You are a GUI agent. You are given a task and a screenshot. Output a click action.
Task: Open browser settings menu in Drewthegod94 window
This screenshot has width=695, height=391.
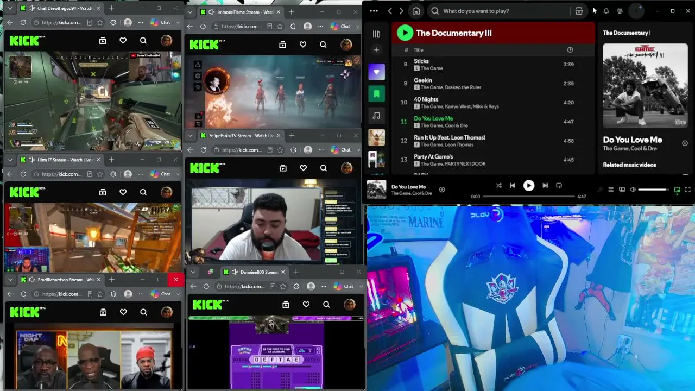(141, 22)
